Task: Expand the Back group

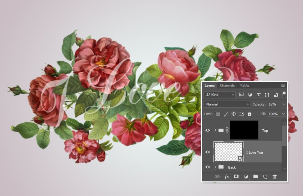Action: [215, 167]
